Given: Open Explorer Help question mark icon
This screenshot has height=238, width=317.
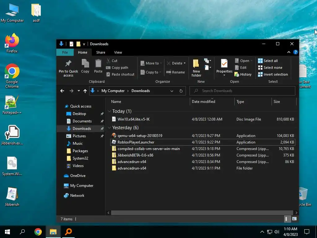Looking at the screenshot, I should click(x=296, y=52).
